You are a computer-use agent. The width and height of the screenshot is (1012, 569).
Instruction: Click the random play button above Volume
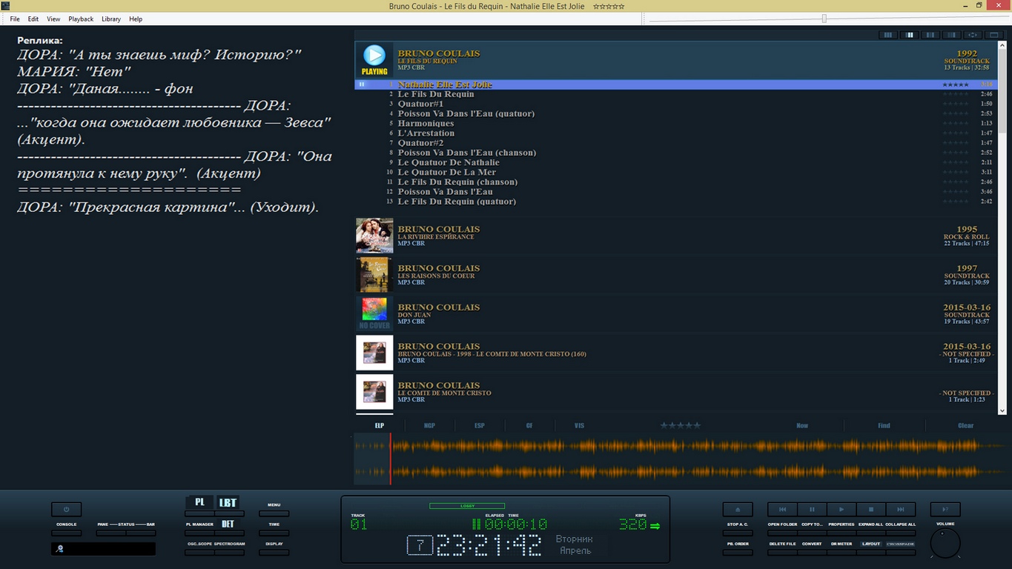[x=945, y=510]
